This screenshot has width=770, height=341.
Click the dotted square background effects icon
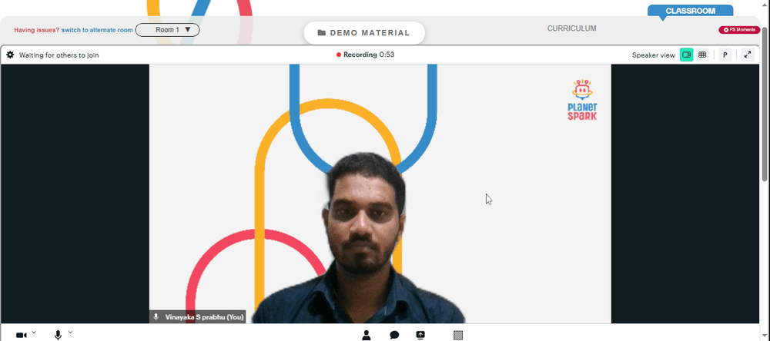(457, 335)
